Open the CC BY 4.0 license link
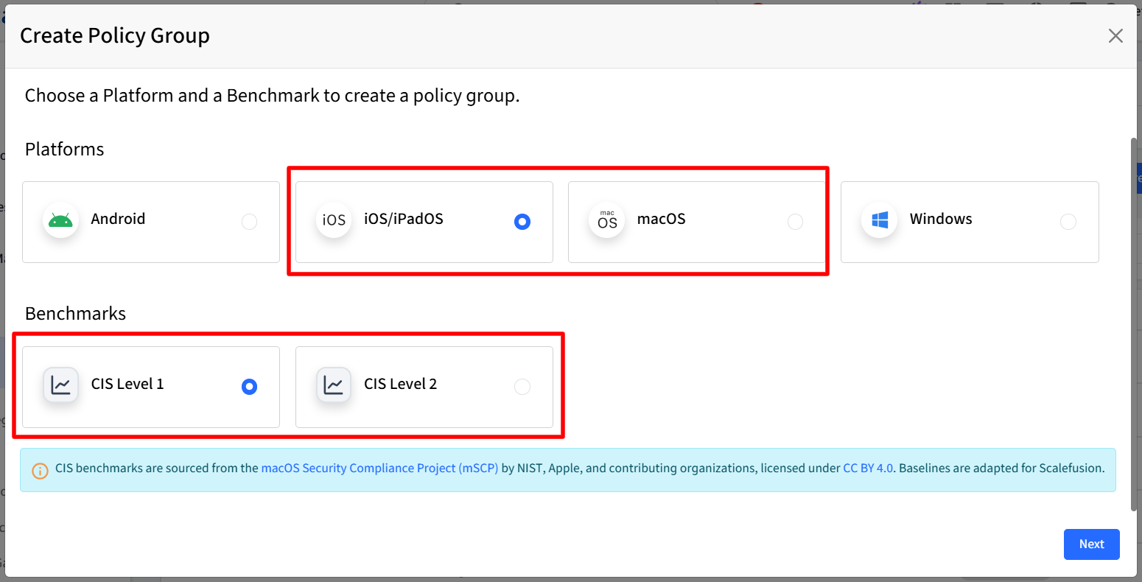This screenshot has width=1142, height=582. (868, 468)
